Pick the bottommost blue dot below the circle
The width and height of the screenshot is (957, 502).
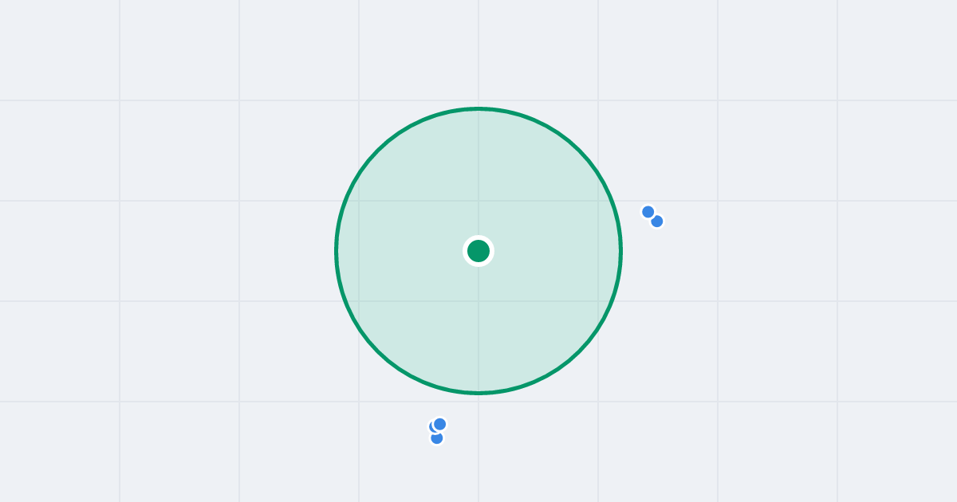(437, 437)
